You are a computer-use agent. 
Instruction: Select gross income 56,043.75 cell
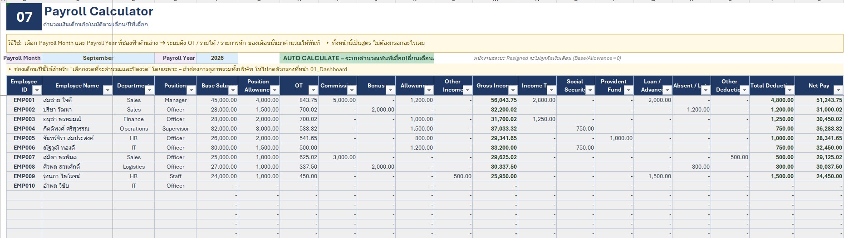click(x=495, y=100)
